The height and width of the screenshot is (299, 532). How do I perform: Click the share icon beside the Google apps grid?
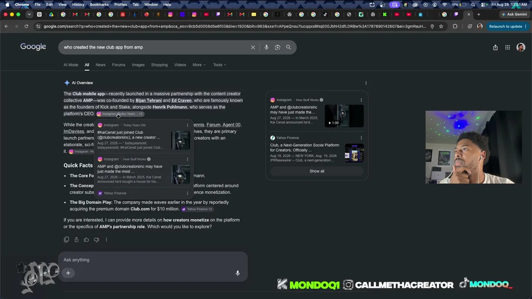coord(495,47)
